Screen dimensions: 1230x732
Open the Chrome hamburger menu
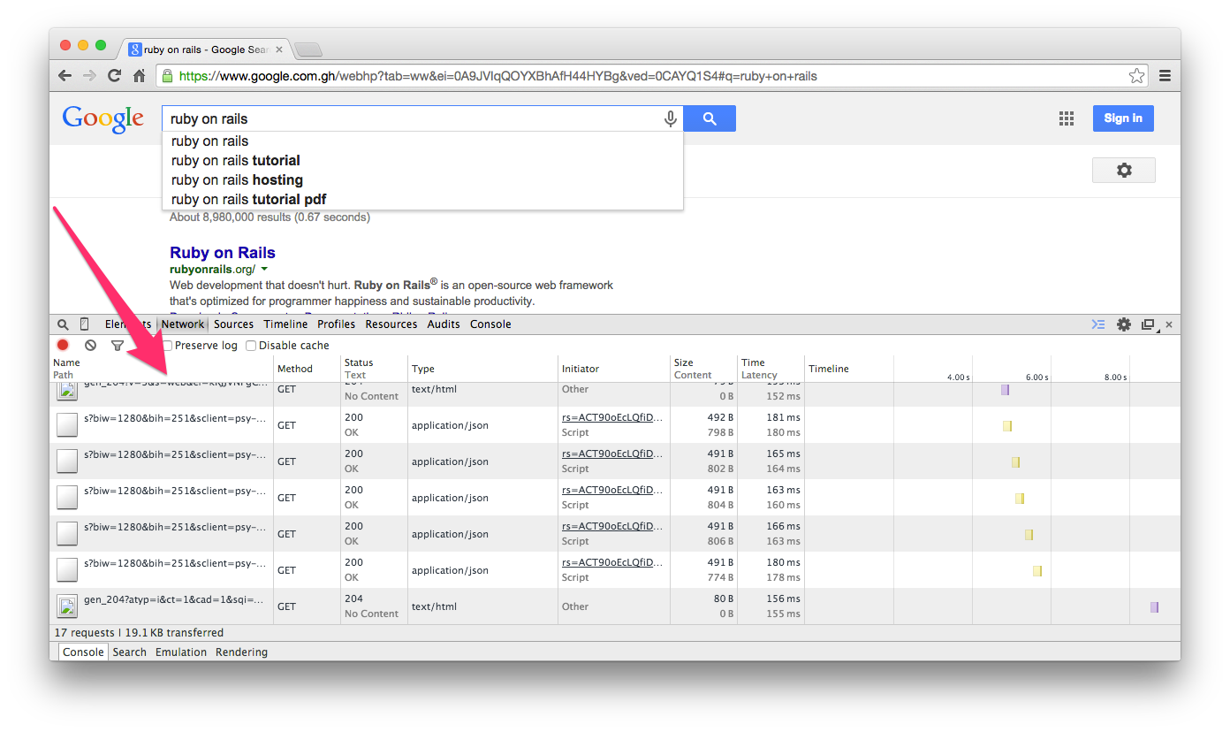point(1165,76)
